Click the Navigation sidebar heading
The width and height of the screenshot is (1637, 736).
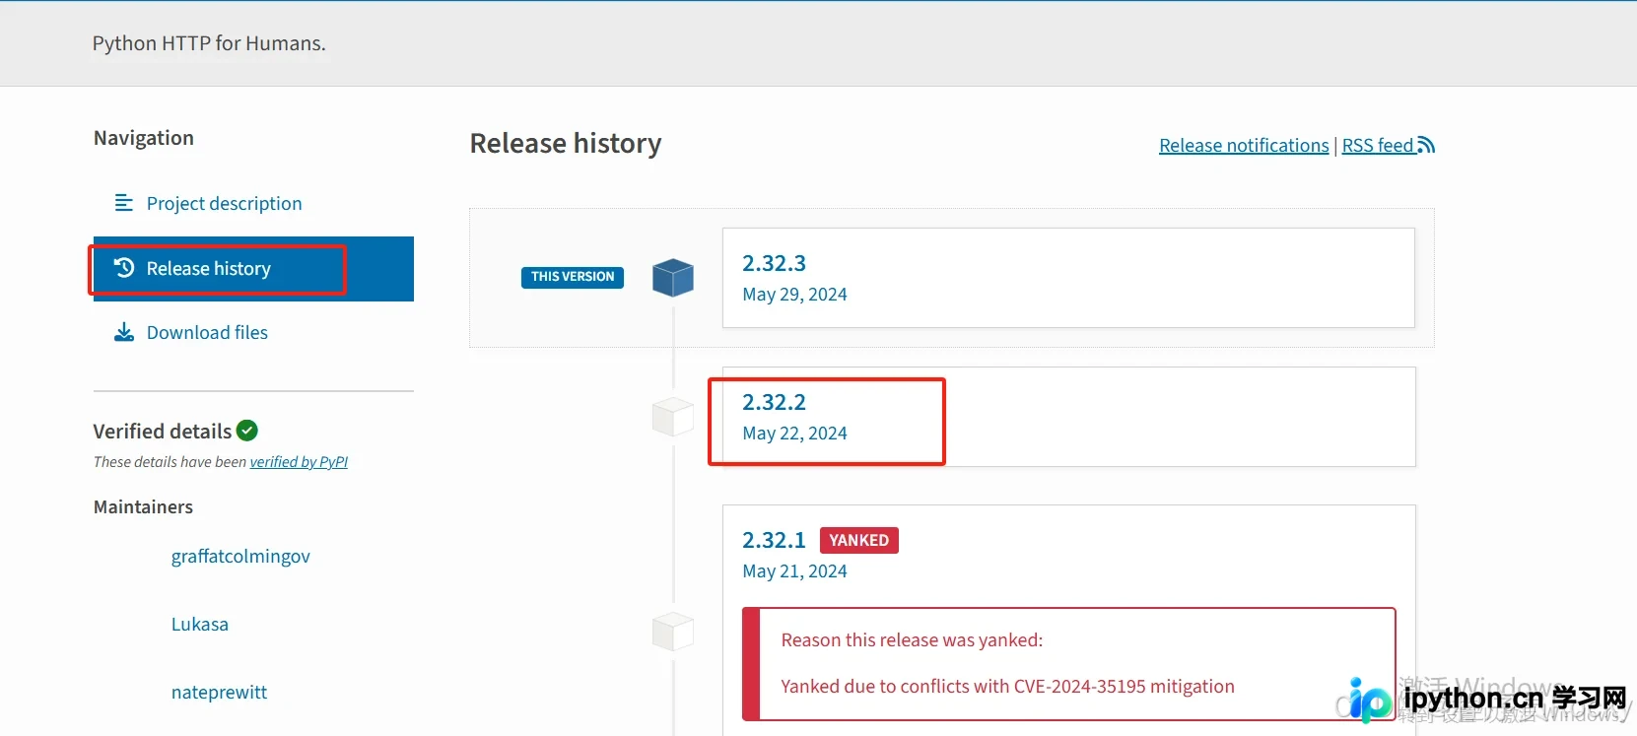[144, 138]
